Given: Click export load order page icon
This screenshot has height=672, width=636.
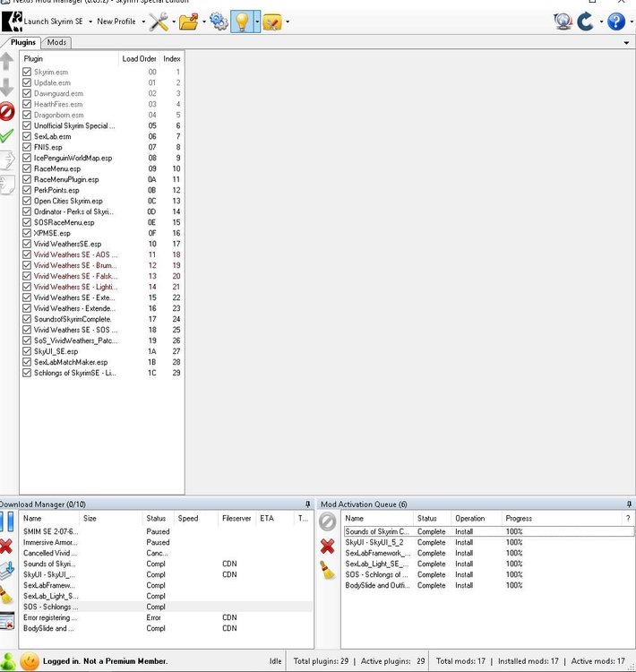Looking at the screenshot, I should (7, 160).
